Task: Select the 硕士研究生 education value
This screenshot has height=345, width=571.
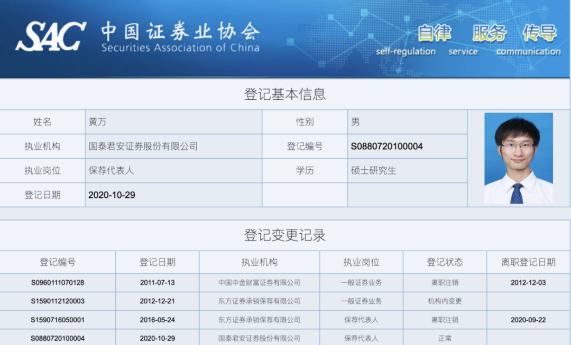Action: [373, 170]
